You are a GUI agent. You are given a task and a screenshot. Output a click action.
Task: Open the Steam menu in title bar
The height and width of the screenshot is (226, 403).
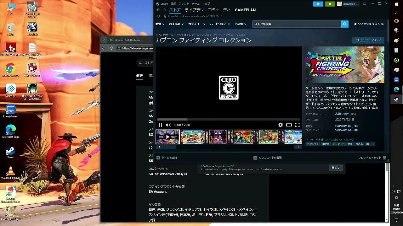pos(162,4)
